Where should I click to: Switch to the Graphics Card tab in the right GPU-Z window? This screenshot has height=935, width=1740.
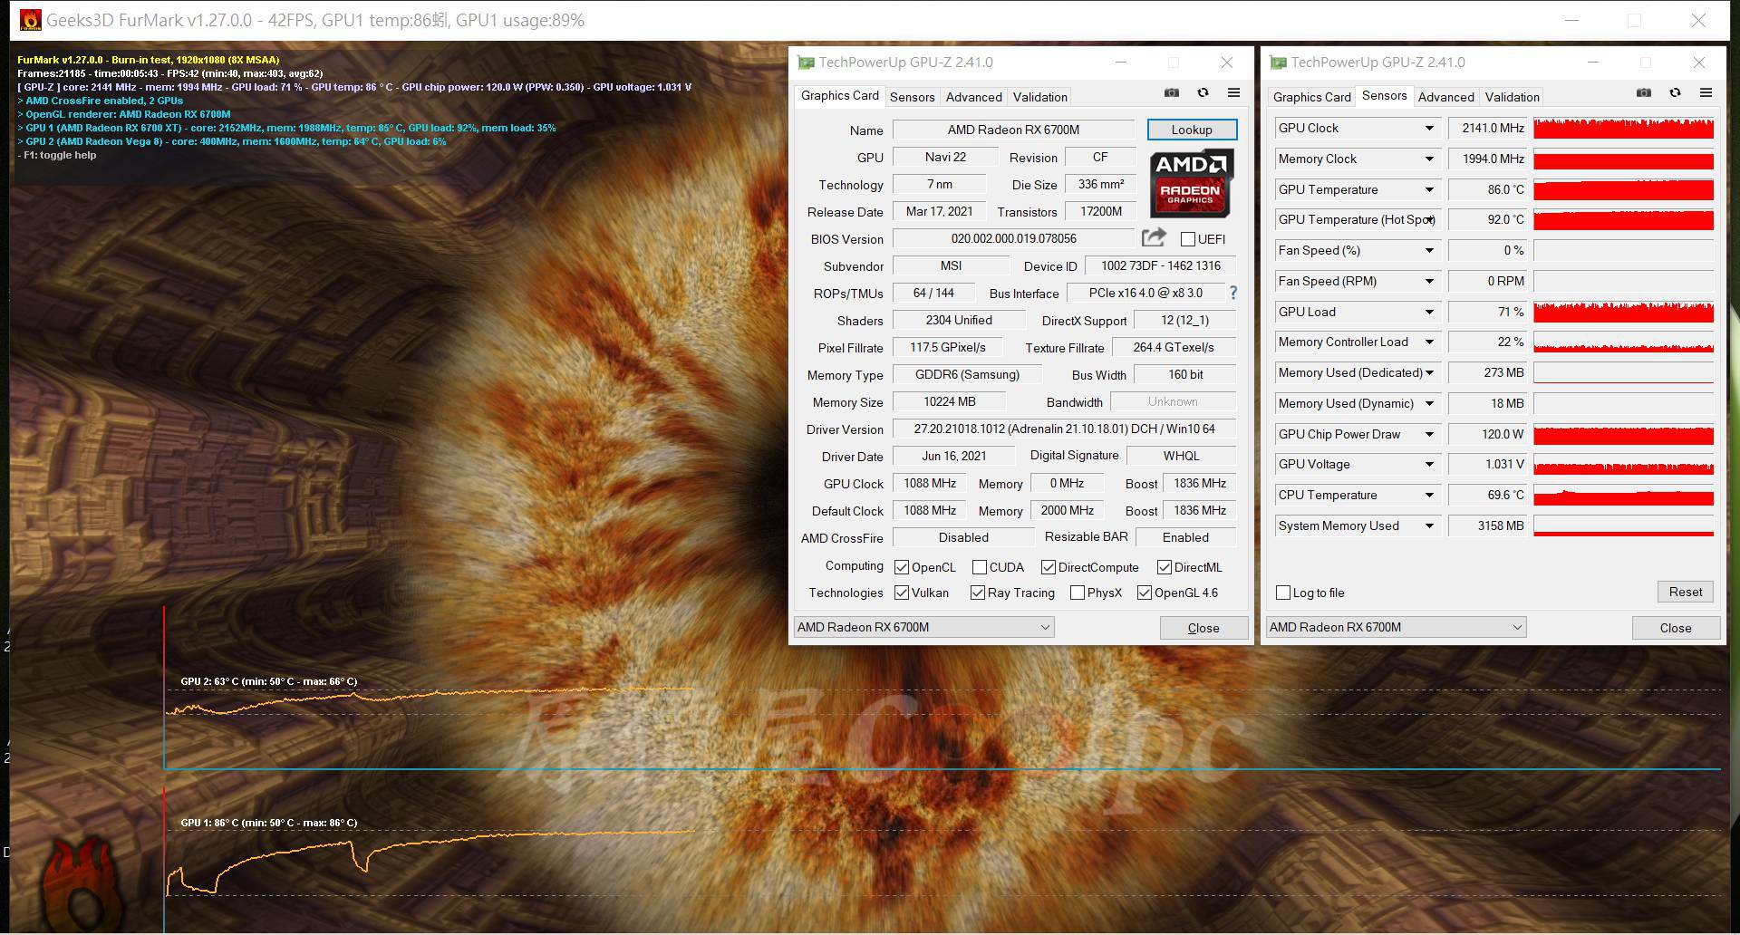(x=1311, y=97)
